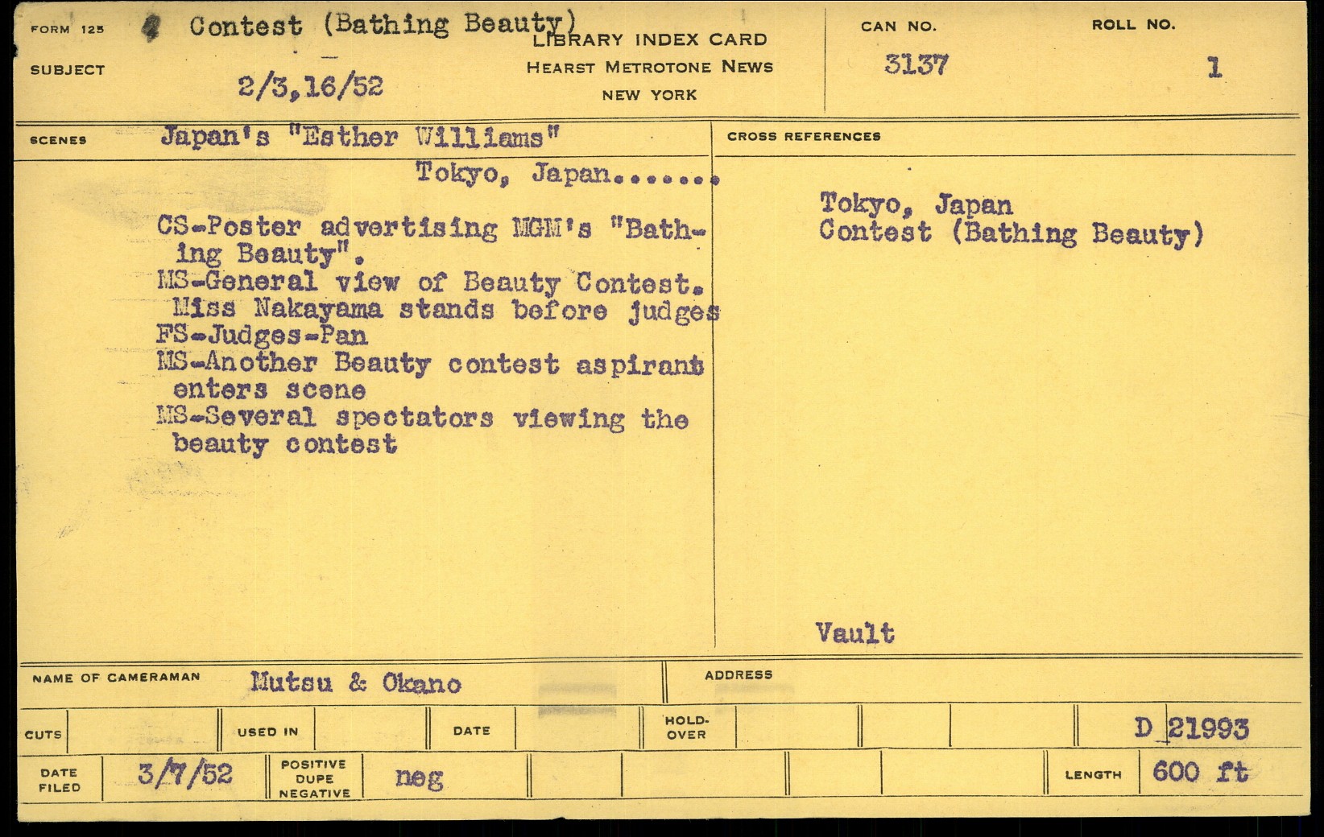The height and width of the screenshot is (837, 1324).
Task: Select the roll number 1
Action: pos(1214,68)
